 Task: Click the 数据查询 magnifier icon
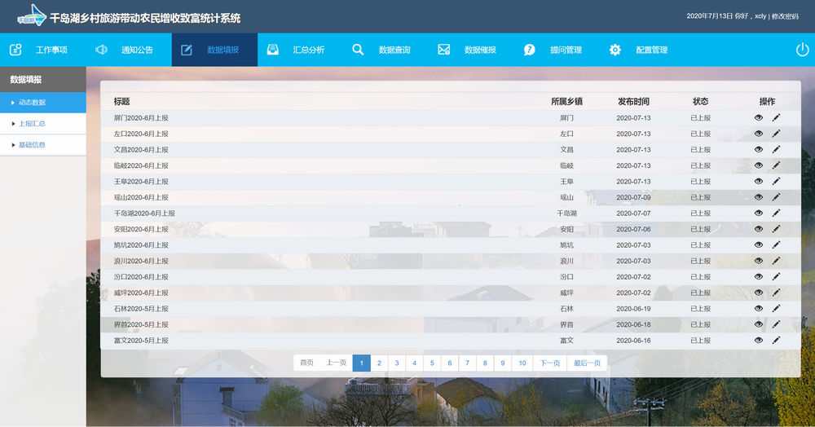358,50
